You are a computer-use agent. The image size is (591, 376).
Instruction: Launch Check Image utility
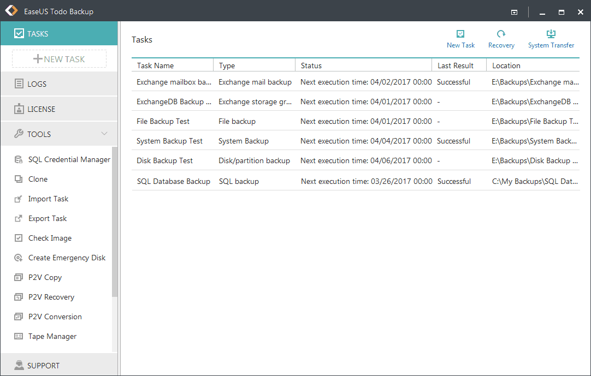point(50,238)
